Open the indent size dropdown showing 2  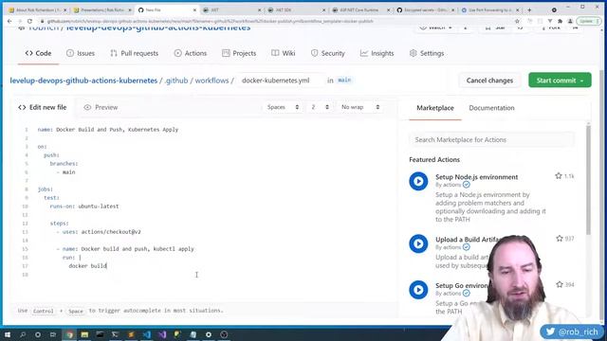click(321, 107)
